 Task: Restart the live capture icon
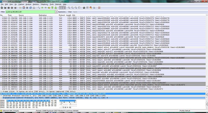15,8
